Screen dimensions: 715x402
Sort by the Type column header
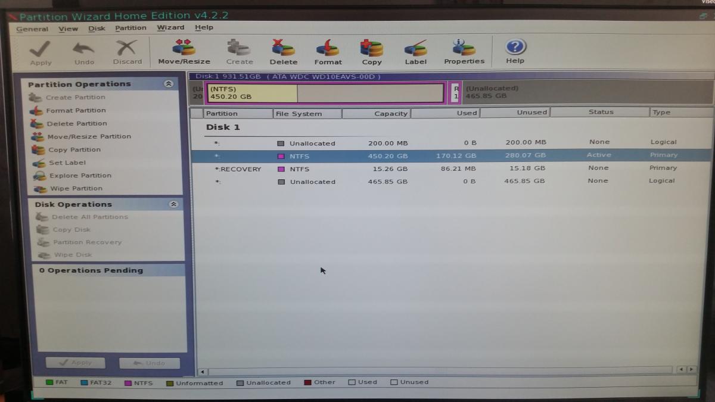pyautogui.click(x=681, y=112)
